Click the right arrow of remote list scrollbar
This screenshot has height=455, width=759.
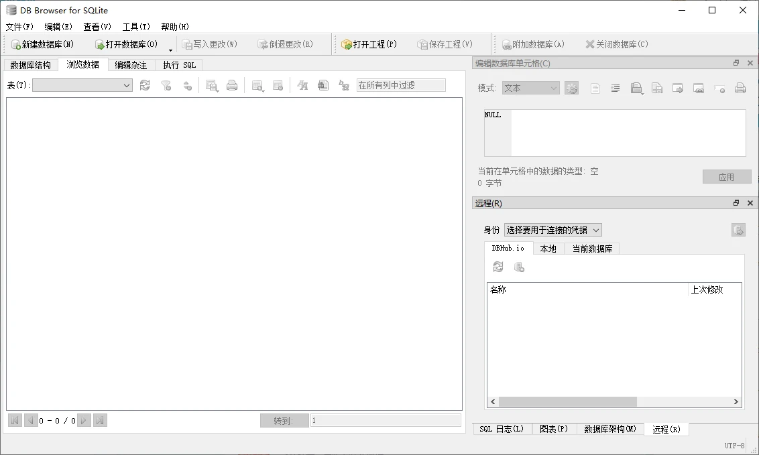click(x=736, y=402)
